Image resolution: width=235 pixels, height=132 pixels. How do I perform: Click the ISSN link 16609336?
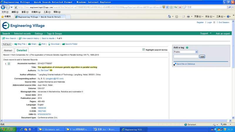(42, 108)
